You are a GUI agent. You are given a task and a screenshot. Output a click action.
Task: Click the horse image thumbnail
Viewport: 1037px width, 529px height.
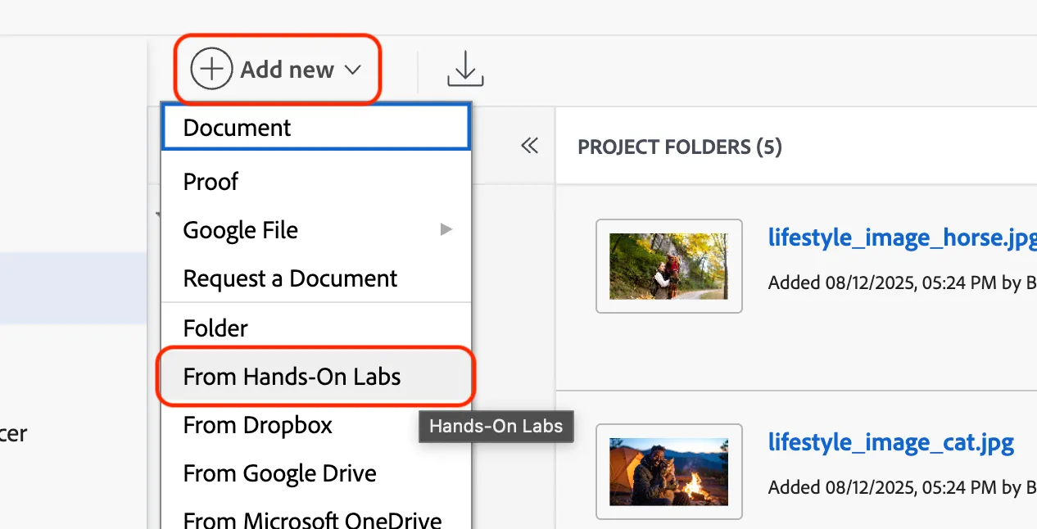tap(669, 266)
